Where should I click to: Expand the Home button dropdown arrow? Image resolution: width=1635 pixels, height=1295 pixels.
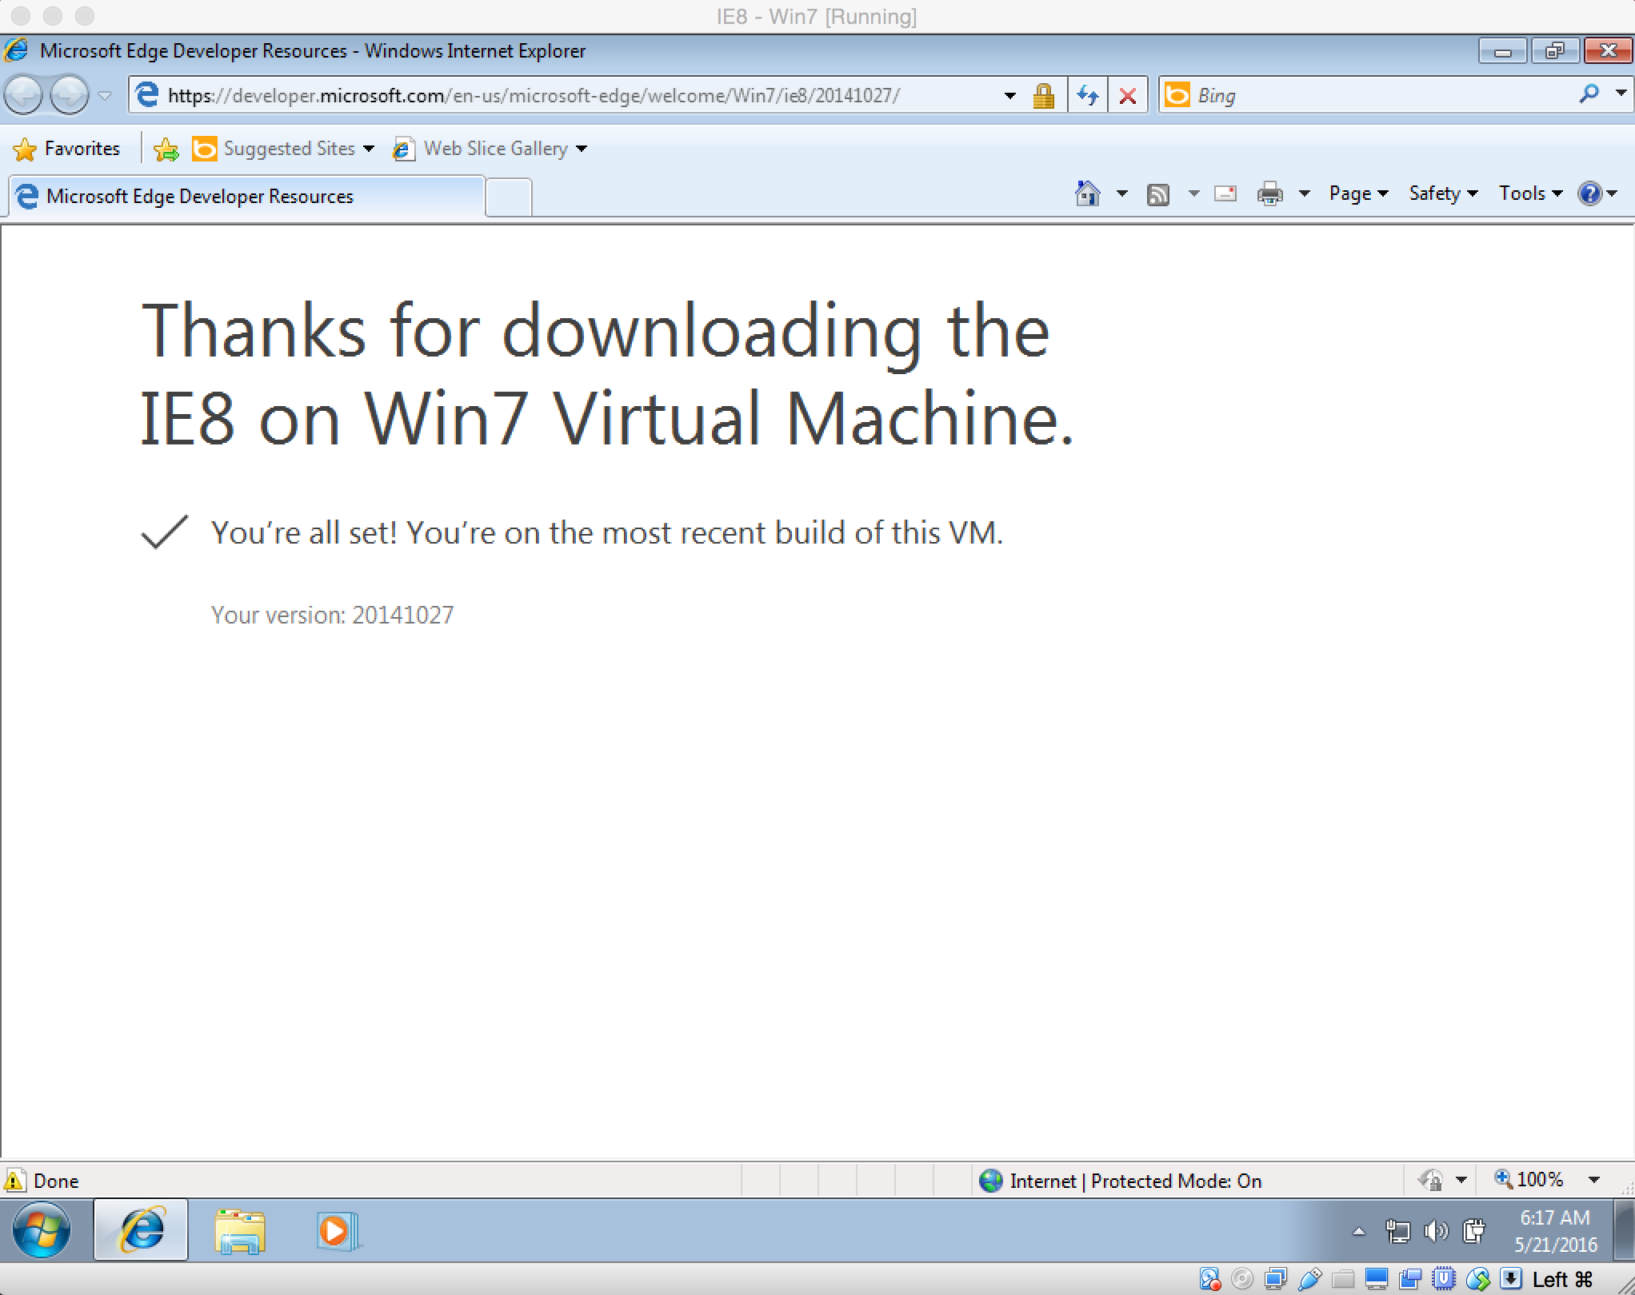coord(1122,193)
